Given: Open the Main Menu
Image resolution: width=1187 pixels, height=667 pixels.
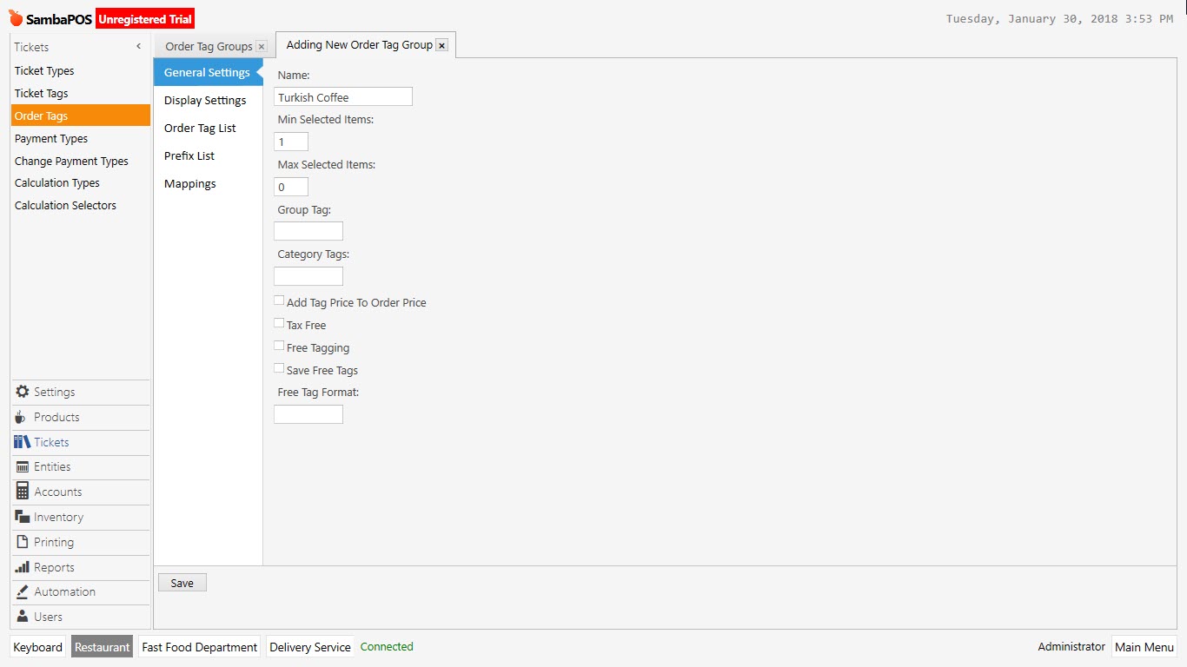Looking at the screenshot, I should click(1144, 646).
